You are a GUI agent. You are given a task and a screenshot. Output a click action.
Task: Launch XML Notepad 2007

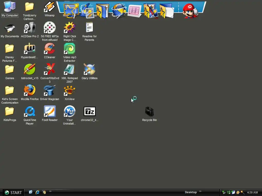[x=70, y=73]
